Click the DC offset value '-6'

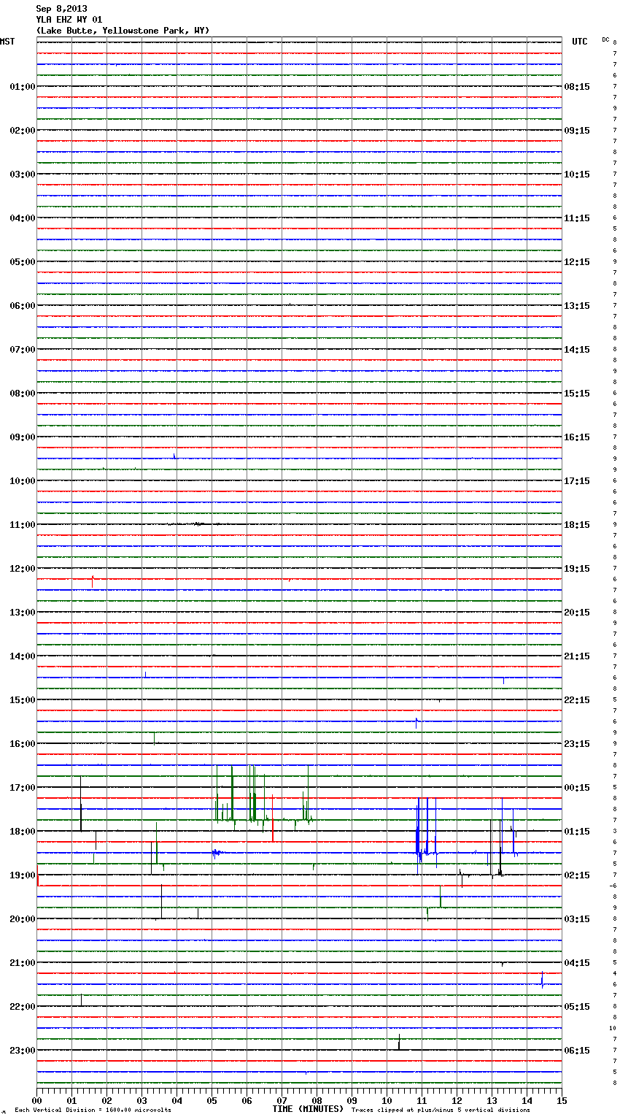tap(613, 886)
